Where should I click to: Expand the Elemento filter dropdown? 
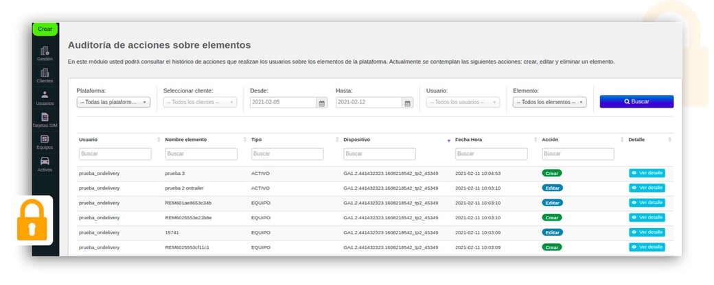[550, 102]
